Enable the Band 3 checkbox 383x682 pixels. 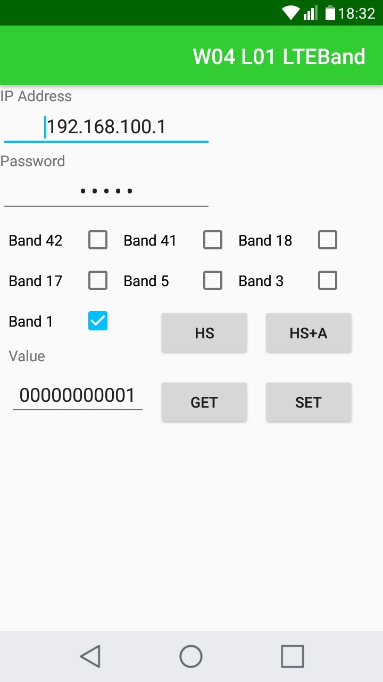click(x=328, y=280)
